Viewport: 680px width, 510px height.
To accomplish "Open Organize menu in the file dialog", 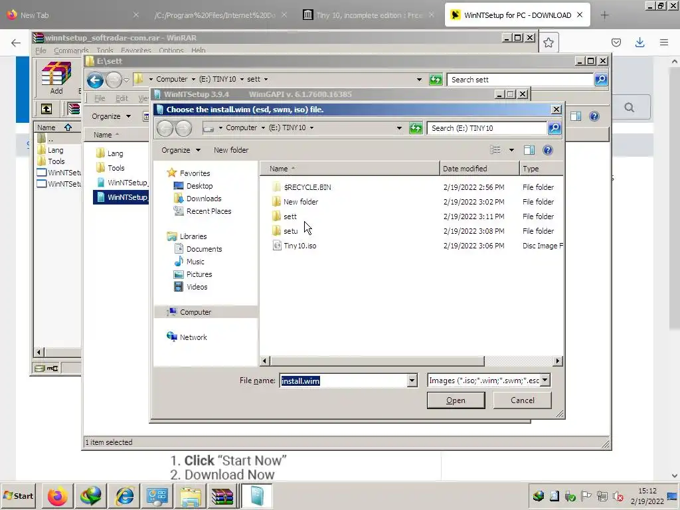I will click(x=181, y=150).
